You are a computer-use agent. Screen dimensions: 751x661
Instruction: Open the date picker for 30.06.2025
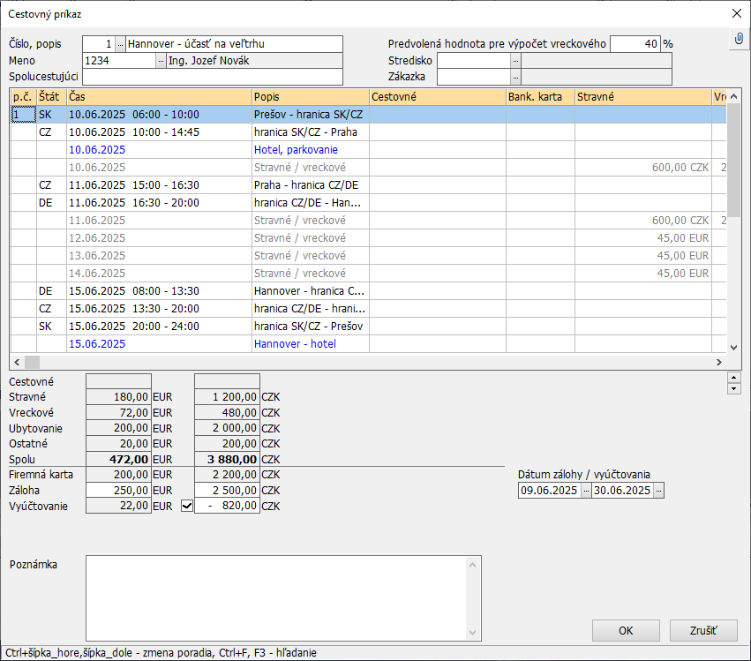[658, 491]
